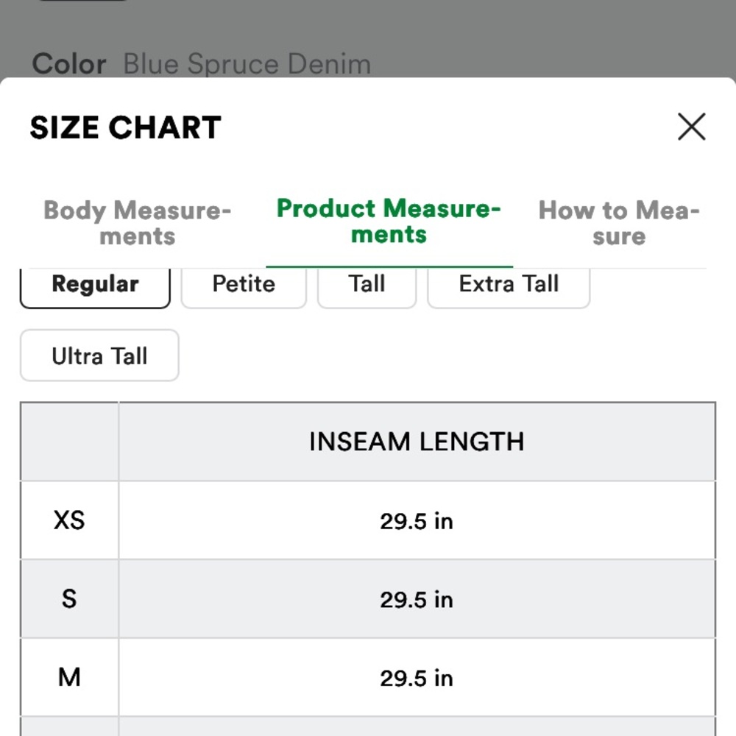
Task: Click the INSEAM LENGTH column header
Action: (417, 442)
